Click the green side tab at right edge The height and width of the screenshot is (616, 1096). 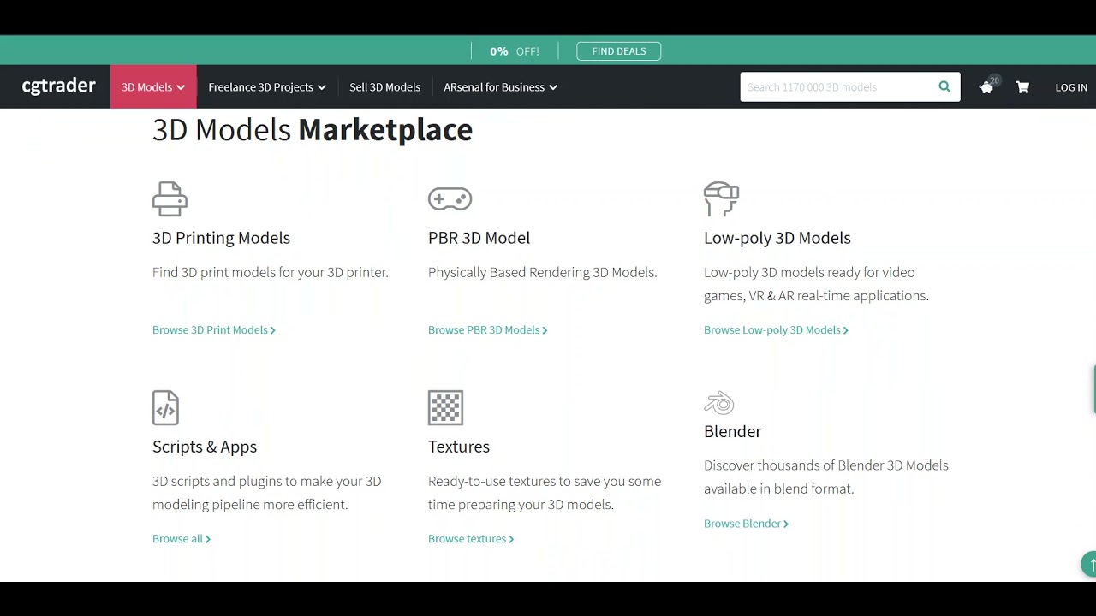pos(1093,389)
